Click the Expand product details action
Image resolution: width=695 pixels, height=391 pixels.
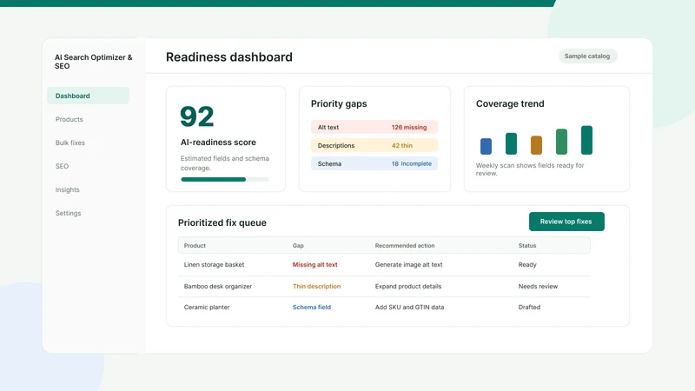pos(408,287)
